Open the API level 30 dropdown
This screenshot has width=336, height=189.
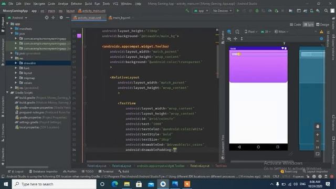pos(266,31)
